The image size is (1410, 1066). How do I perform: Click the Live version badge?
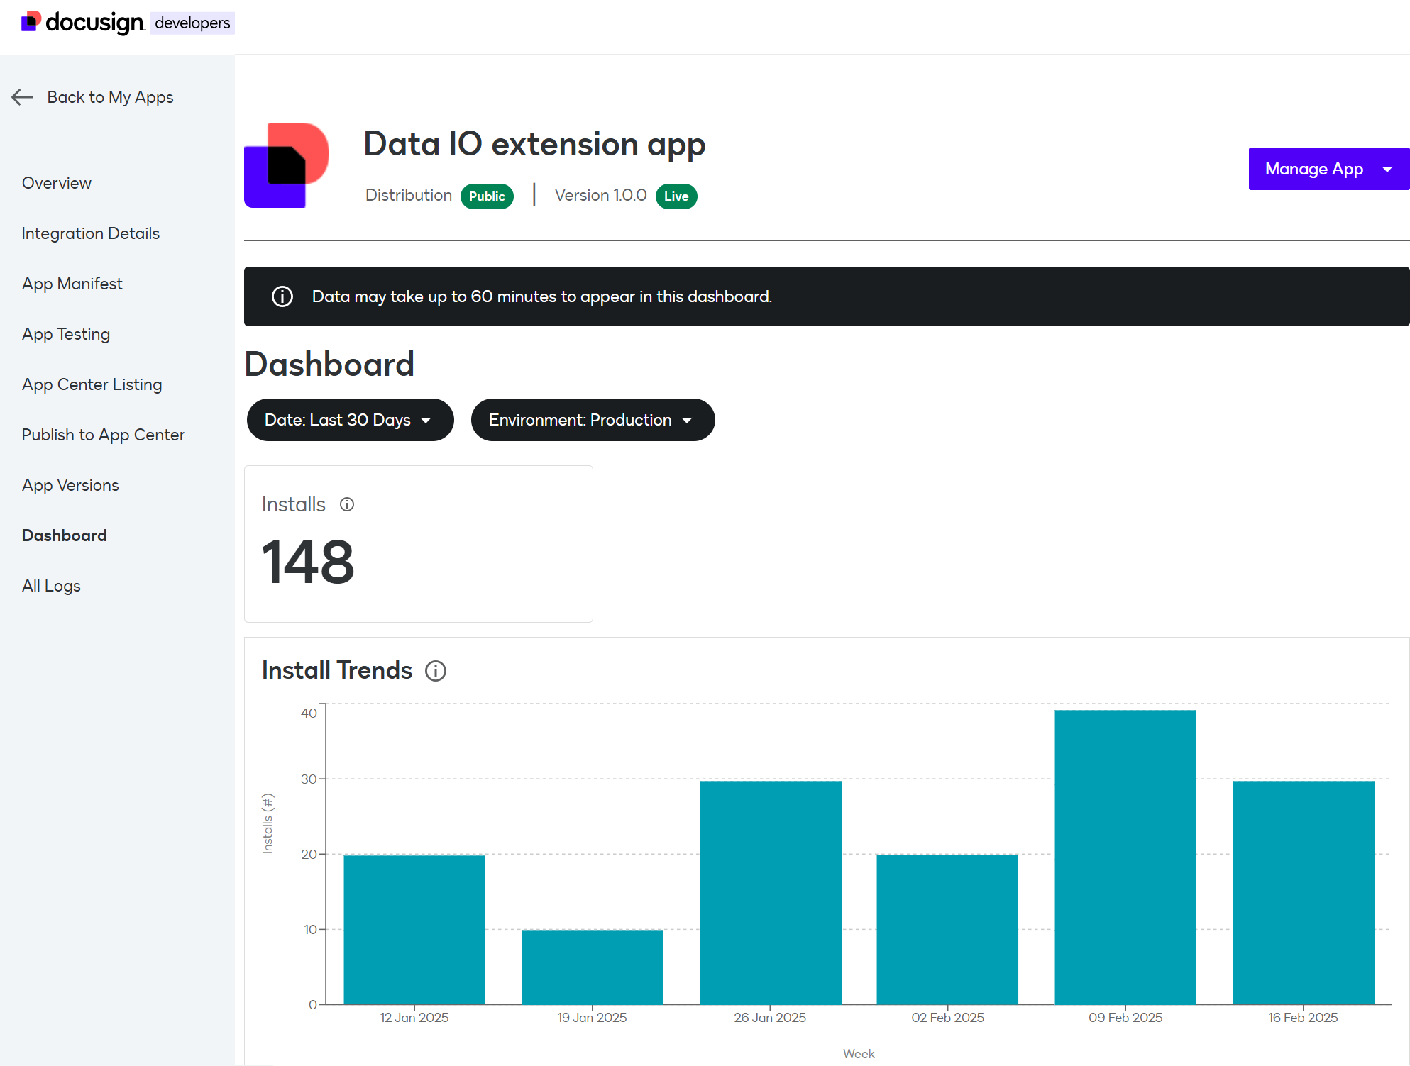point(676,196)
